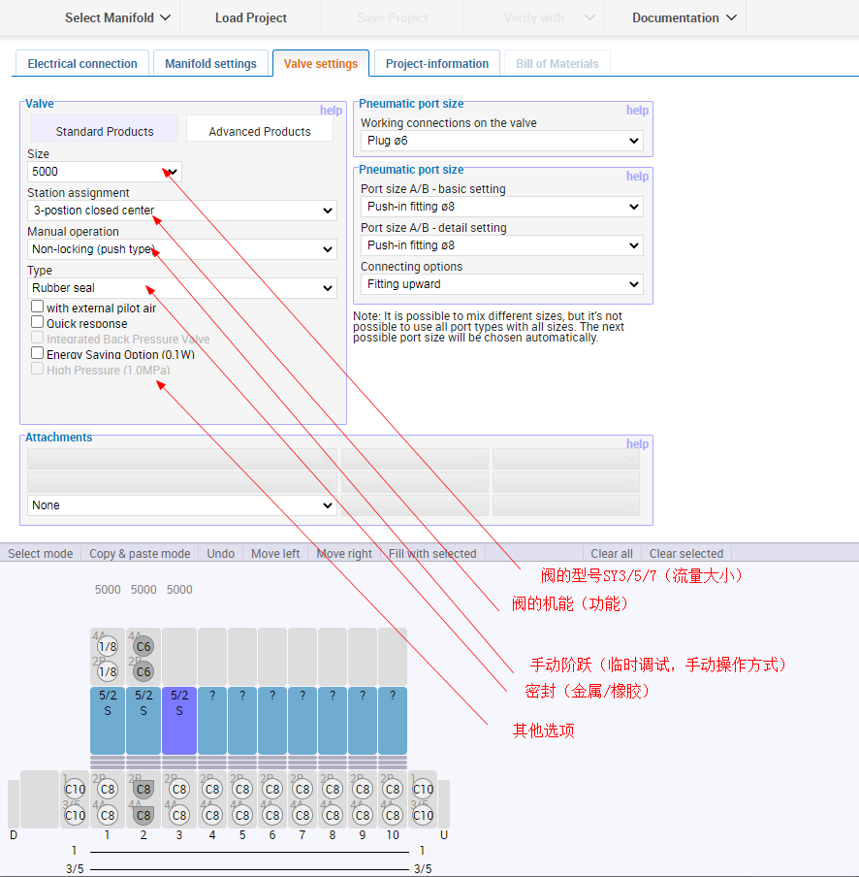Click the 1/8 plug icon above station 1

[x=107, y=645]
